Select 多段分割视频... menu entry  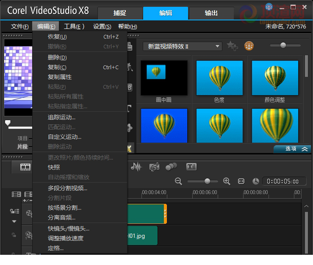tap(80, 188)
